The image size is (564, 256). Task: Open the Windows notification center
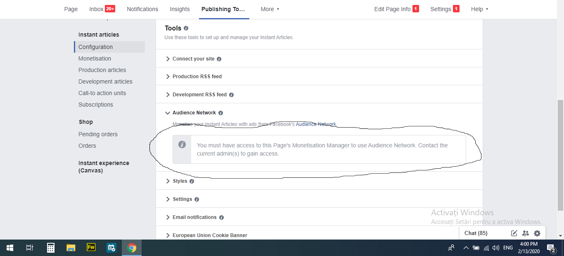coord(551,248)
